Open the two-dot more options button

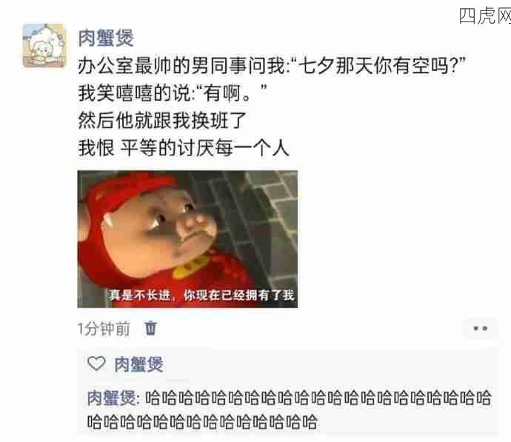[481, 328]
